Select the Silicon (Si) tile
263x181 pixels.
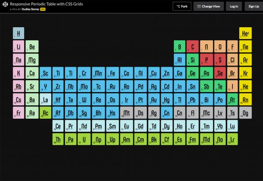pyautogui.click(x=193, y=60)
